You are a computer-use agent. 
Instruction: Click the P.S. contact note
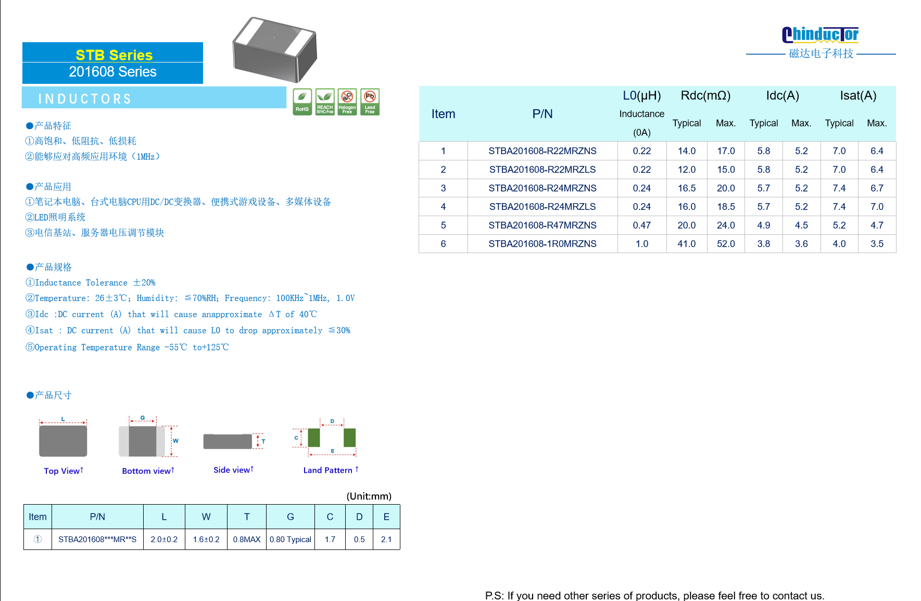(654, 595)
